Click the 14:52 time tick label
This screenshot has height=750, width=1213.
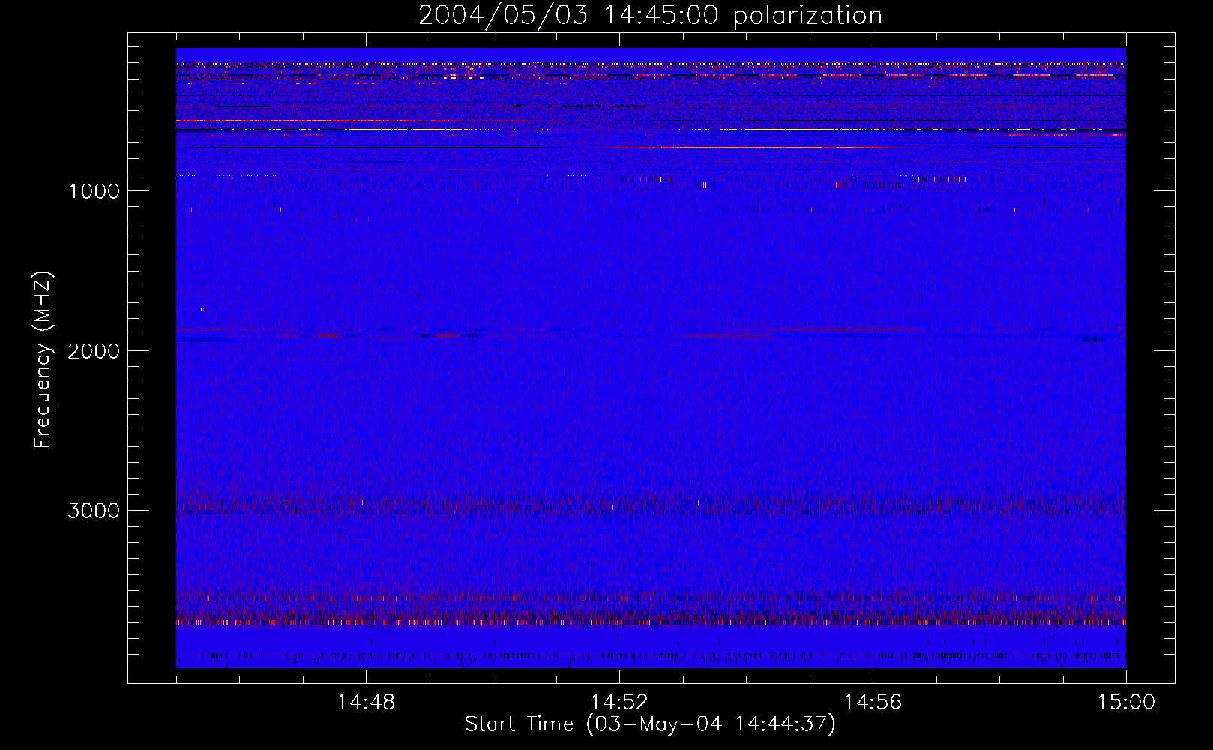coord(619,703)
